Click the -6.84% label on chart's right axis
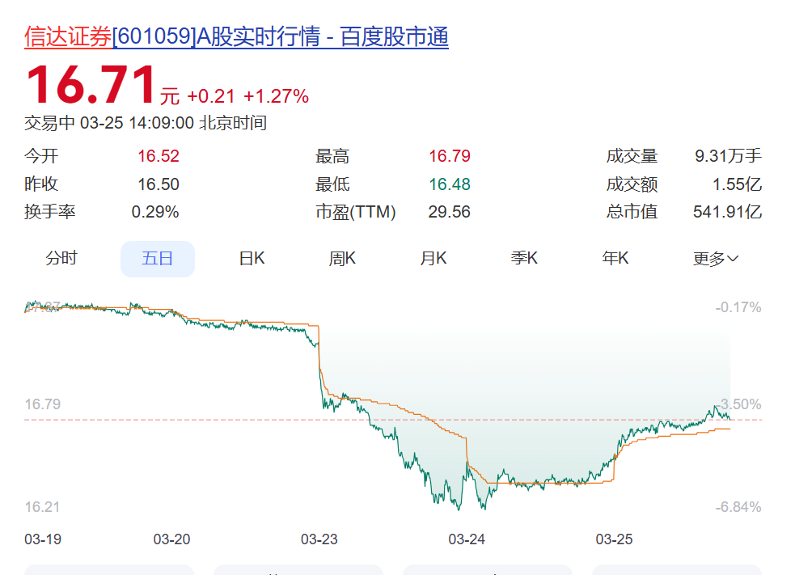795x575 pixels. [738, 507]
